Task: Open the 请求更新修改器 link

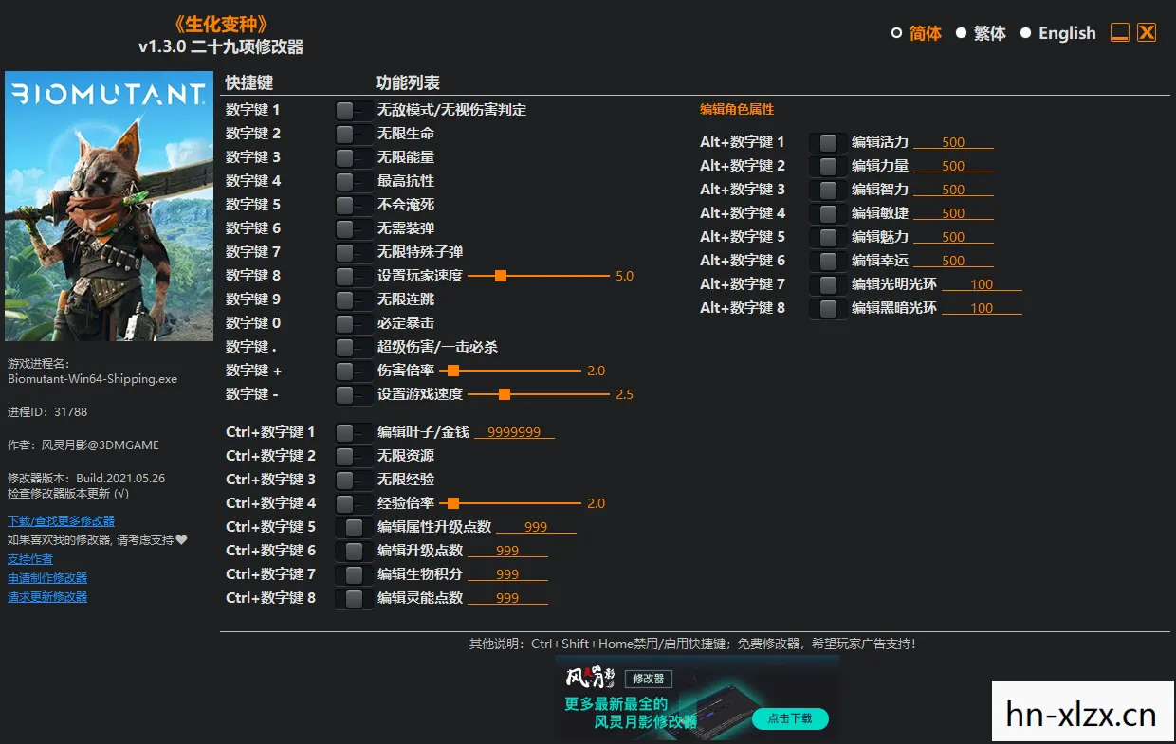Action: coord(47,597)
